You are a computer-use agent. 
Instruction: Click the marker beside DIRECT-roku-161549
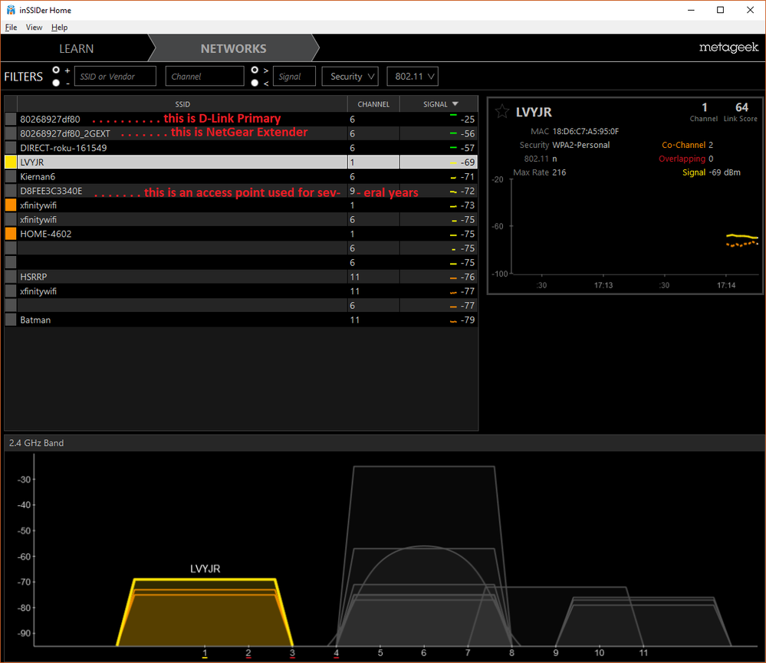coord(9,147)
